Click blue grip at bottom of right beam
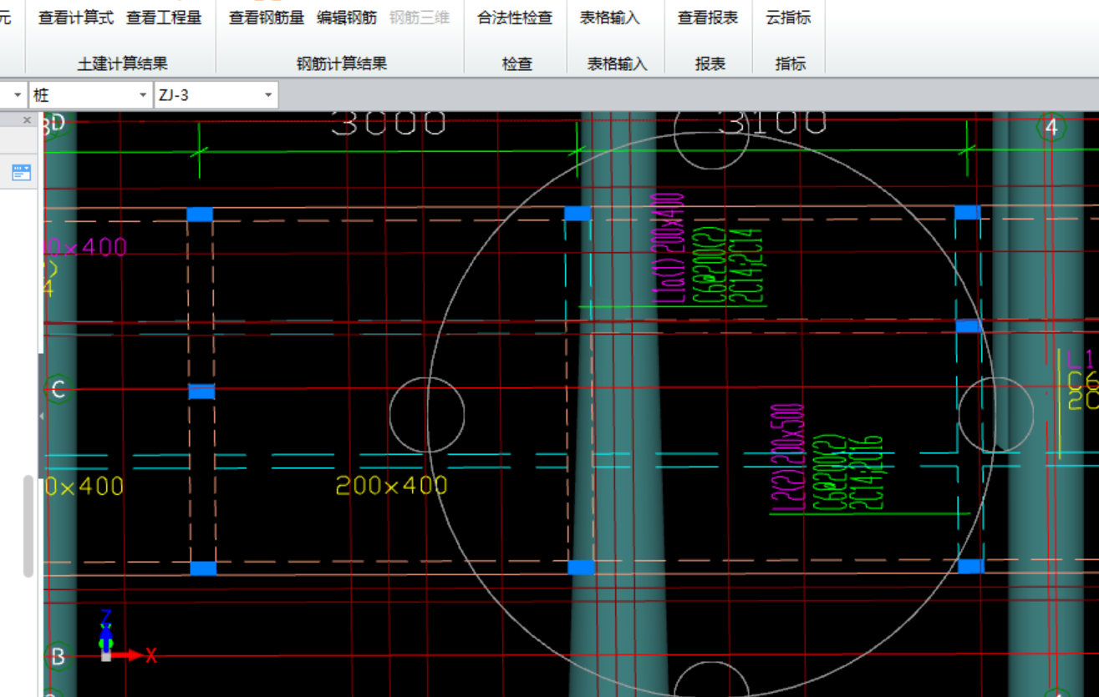 [x=970, y=566]
